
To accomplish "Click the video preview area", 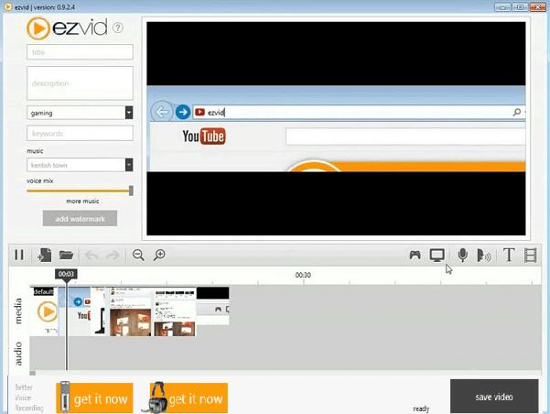I will [336, 128].
